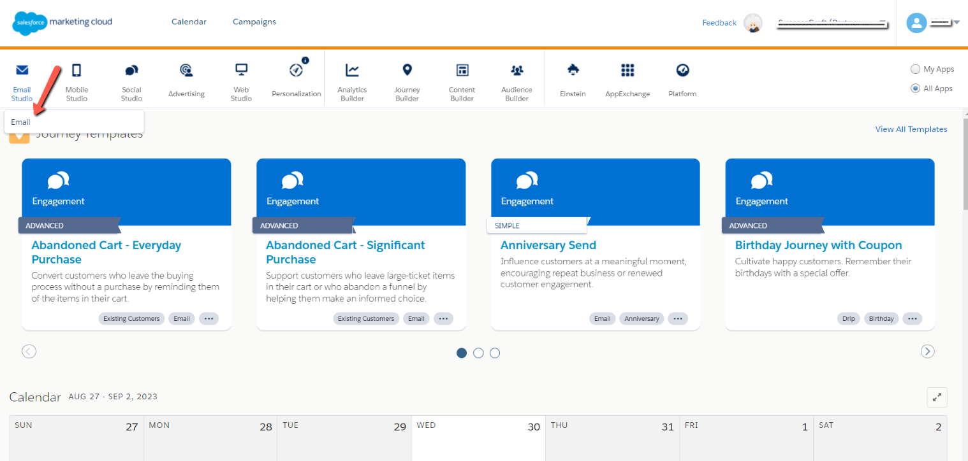Open the Anniversary Send template
Viewport: 968px width, 461px height.
click(x=548, y=245)
